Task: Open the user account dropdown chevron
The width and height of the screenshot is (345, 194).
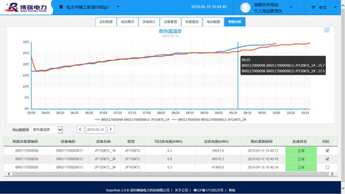Action: click(x=291, y=7)
